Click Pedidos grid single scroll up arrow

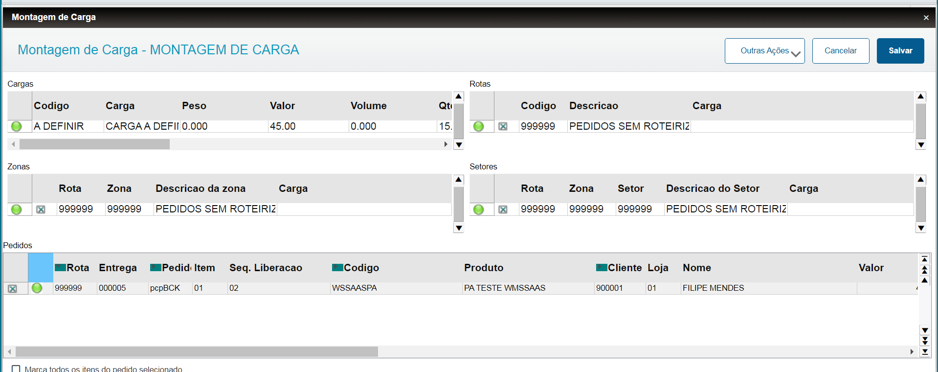pos(924,280)
